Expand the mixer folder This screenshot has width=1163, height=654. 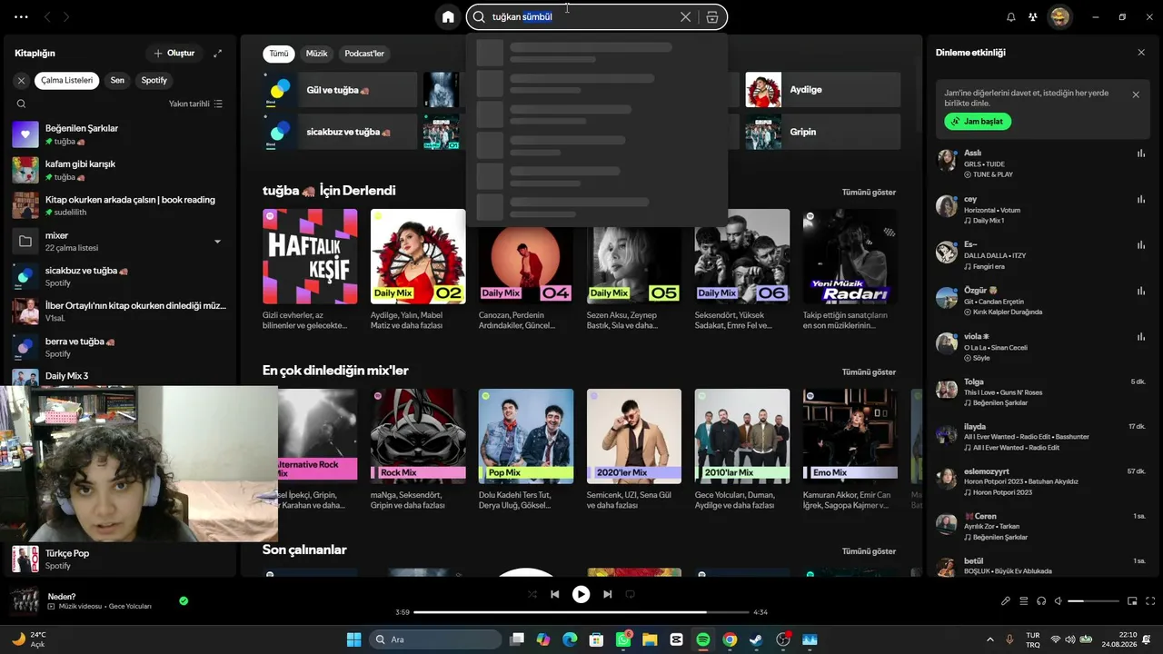217,242
